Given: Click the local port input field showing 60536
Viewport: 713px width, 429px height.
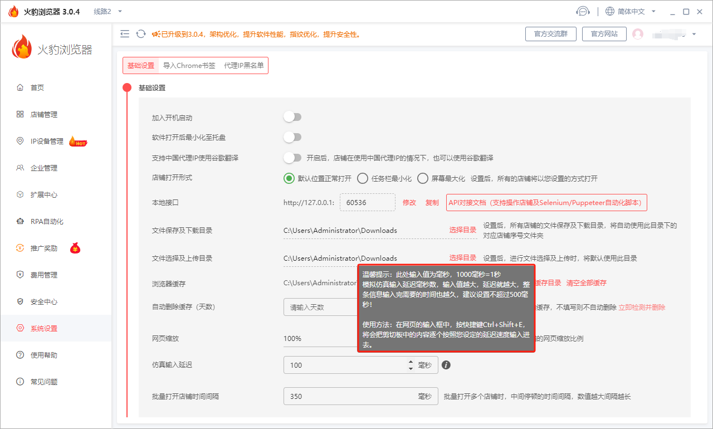Looking at the screenshot, I should (x=367, y=202).
